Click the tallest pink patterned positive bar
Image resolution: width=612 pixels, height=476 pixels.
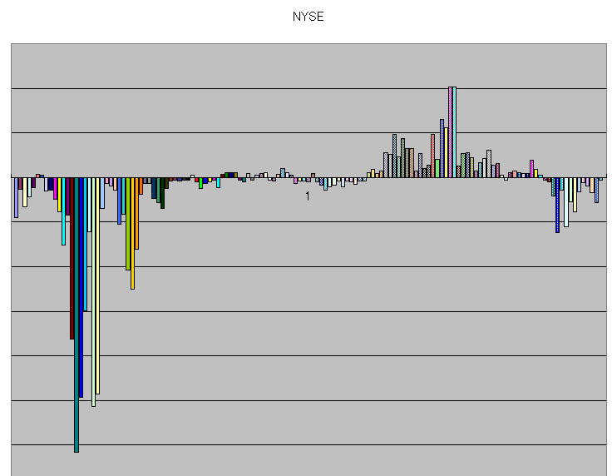pyautogui.click(x=450, y=132)
